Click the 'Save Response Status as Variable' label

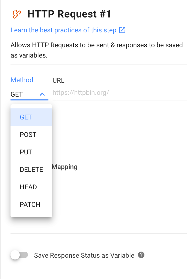click(x=84, y=255)
